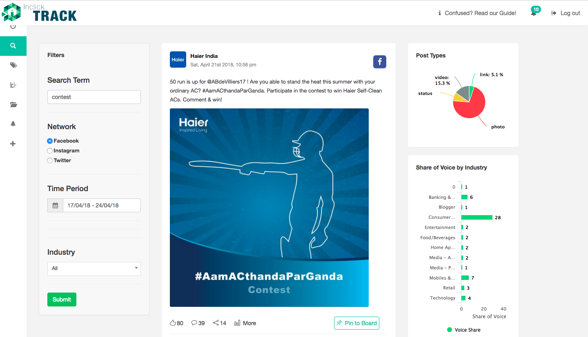Click the Consumer bar with value 28
Viewport: 588px width, 337px height.
coord(477,217)
